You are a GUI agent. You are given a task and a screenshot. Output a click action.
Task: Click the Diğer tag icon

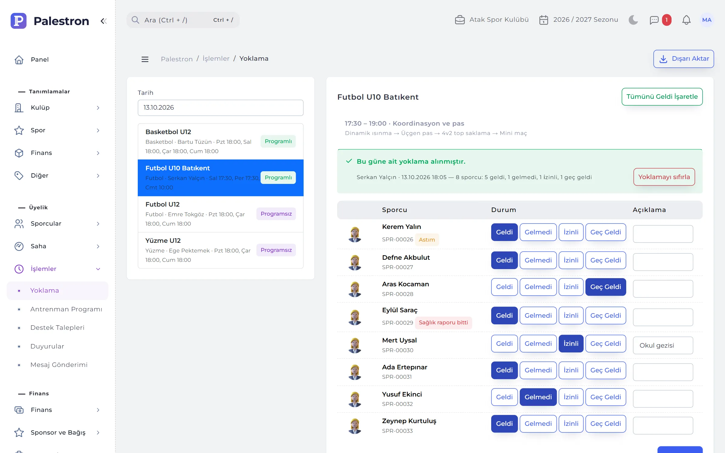tap(19, 176)
